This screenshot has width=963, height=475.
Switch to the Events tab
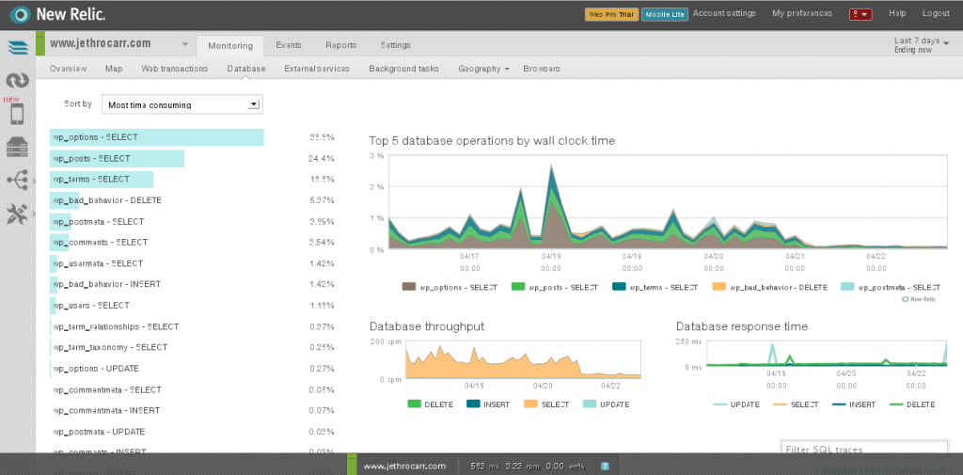tap(289, 45)
